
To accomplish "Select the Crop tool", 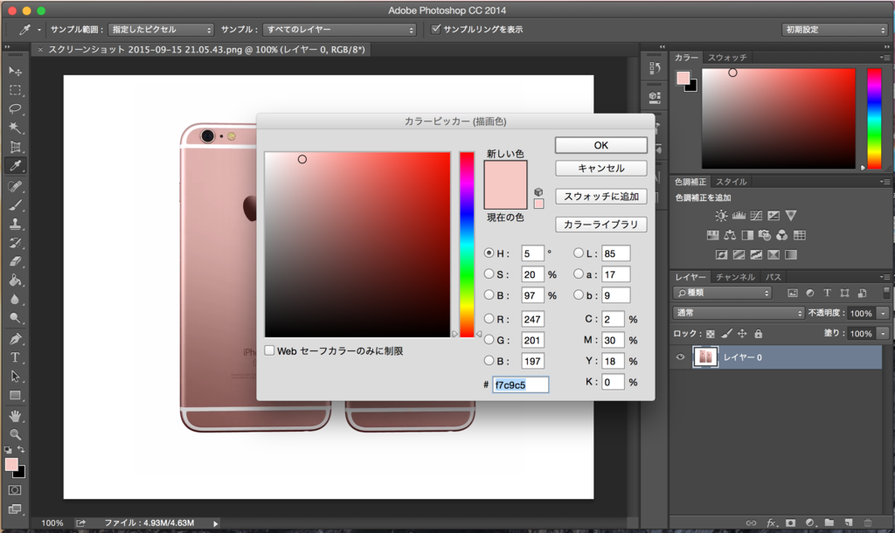I will pyautogui.click(x=16, y=148).
